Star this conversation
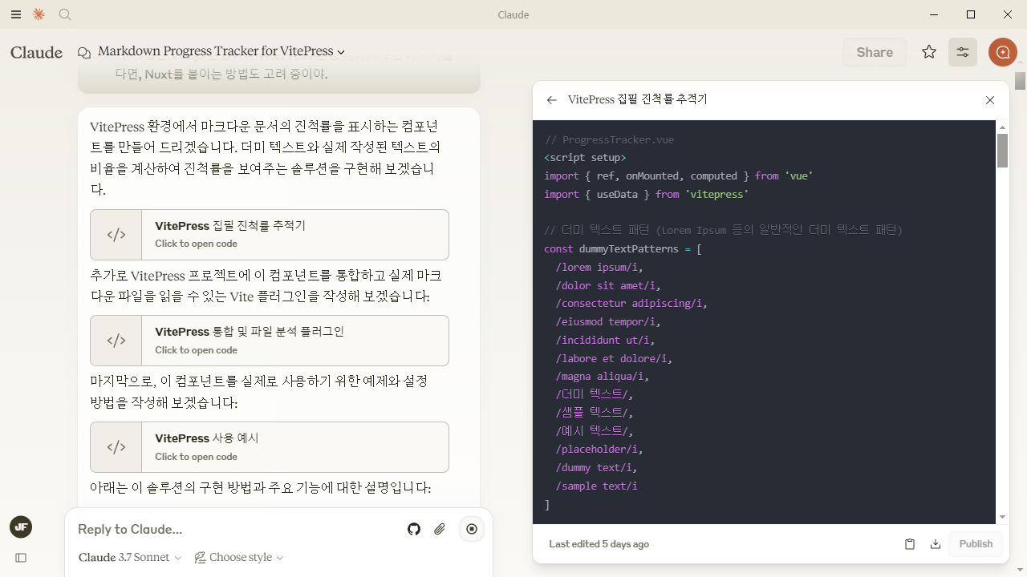This screenshot has width=1027, height=577. pyautogui.click(x=929, y=52)
